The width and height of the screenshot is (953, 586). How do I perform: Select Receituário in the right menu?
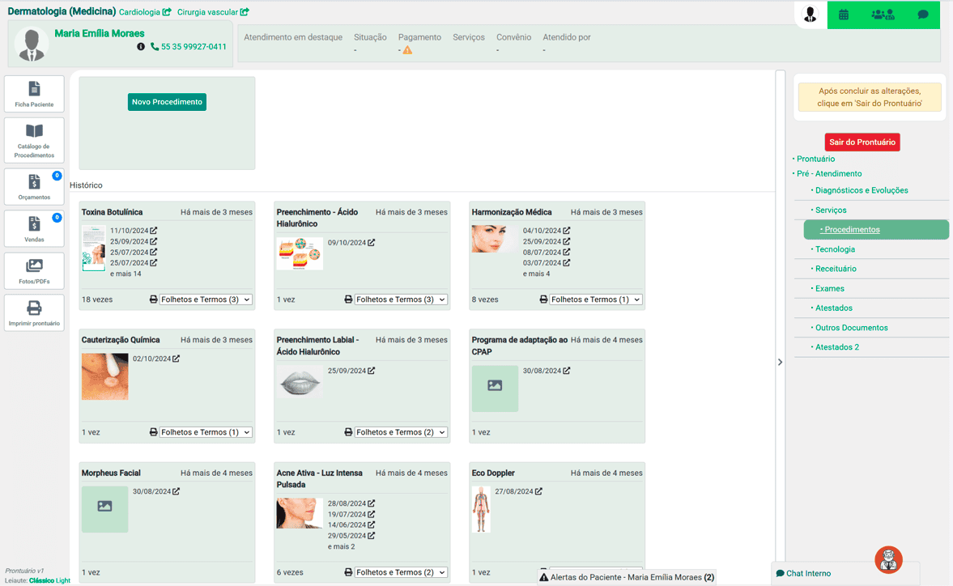[836, 269]
